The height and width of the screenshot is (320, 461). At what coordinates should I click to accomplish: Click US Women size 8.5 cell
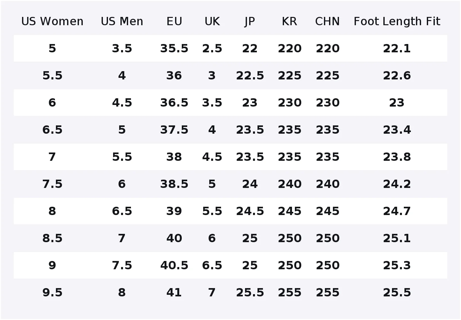click(x=52, y=238)
